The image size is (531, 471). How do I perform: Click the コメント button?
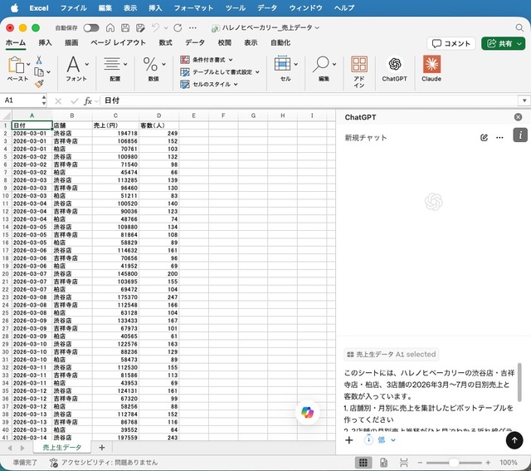451,43
